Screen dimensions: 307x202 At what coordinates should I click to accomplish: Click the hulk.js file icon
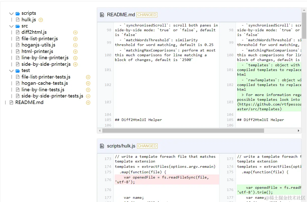18,20
